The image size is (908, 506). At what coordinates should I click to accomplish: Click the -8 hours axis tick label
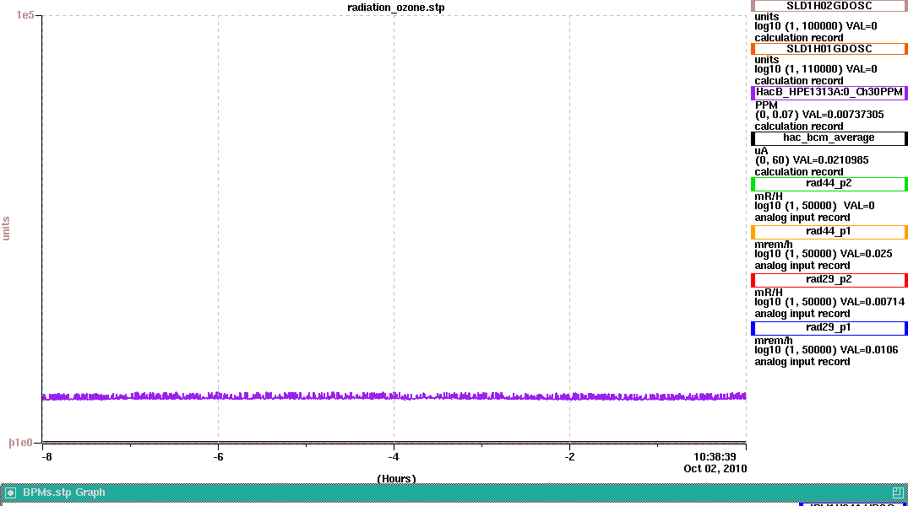click(47, 457)
